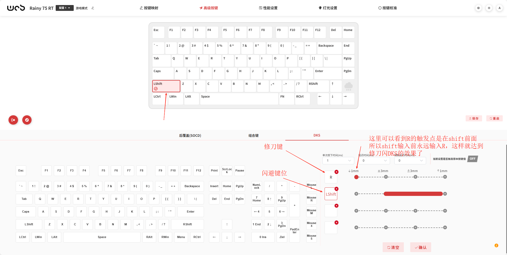Click the 保存 save button
507x255 pixels.
(x=474, y=118)
